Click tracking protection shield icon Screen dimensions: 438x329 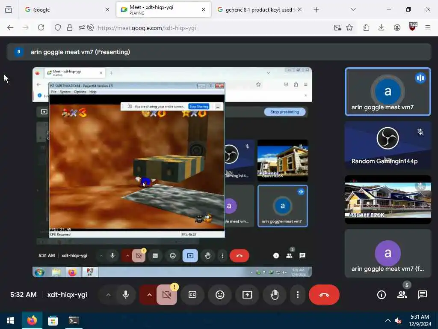58,27
